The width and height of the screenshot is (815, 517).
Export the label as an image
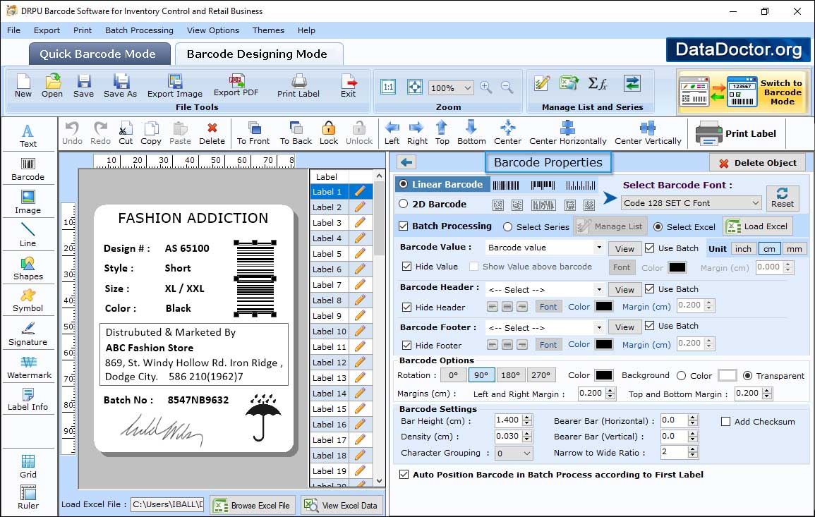pos(175,86)
